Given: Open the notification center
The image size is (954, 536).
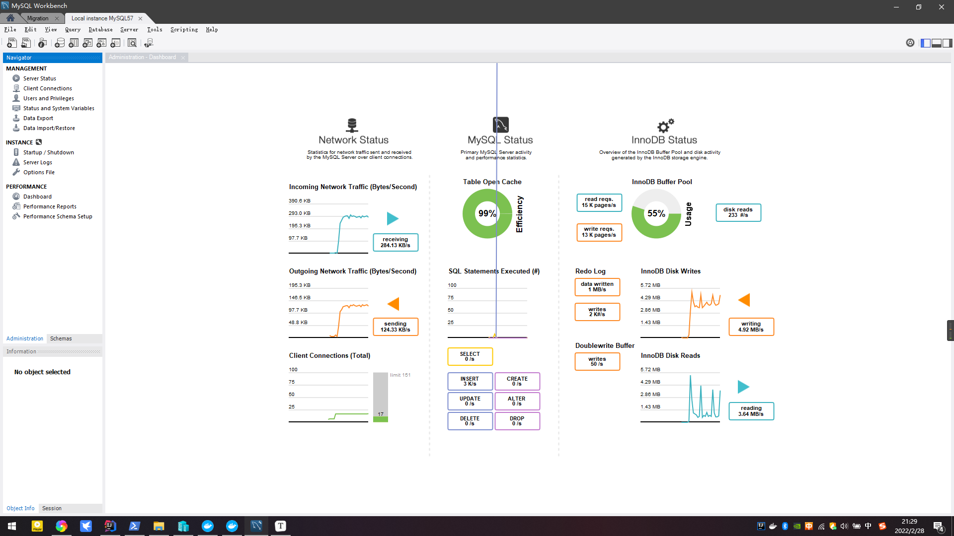Looking at the screenshot, I should (x=939, y=526).
